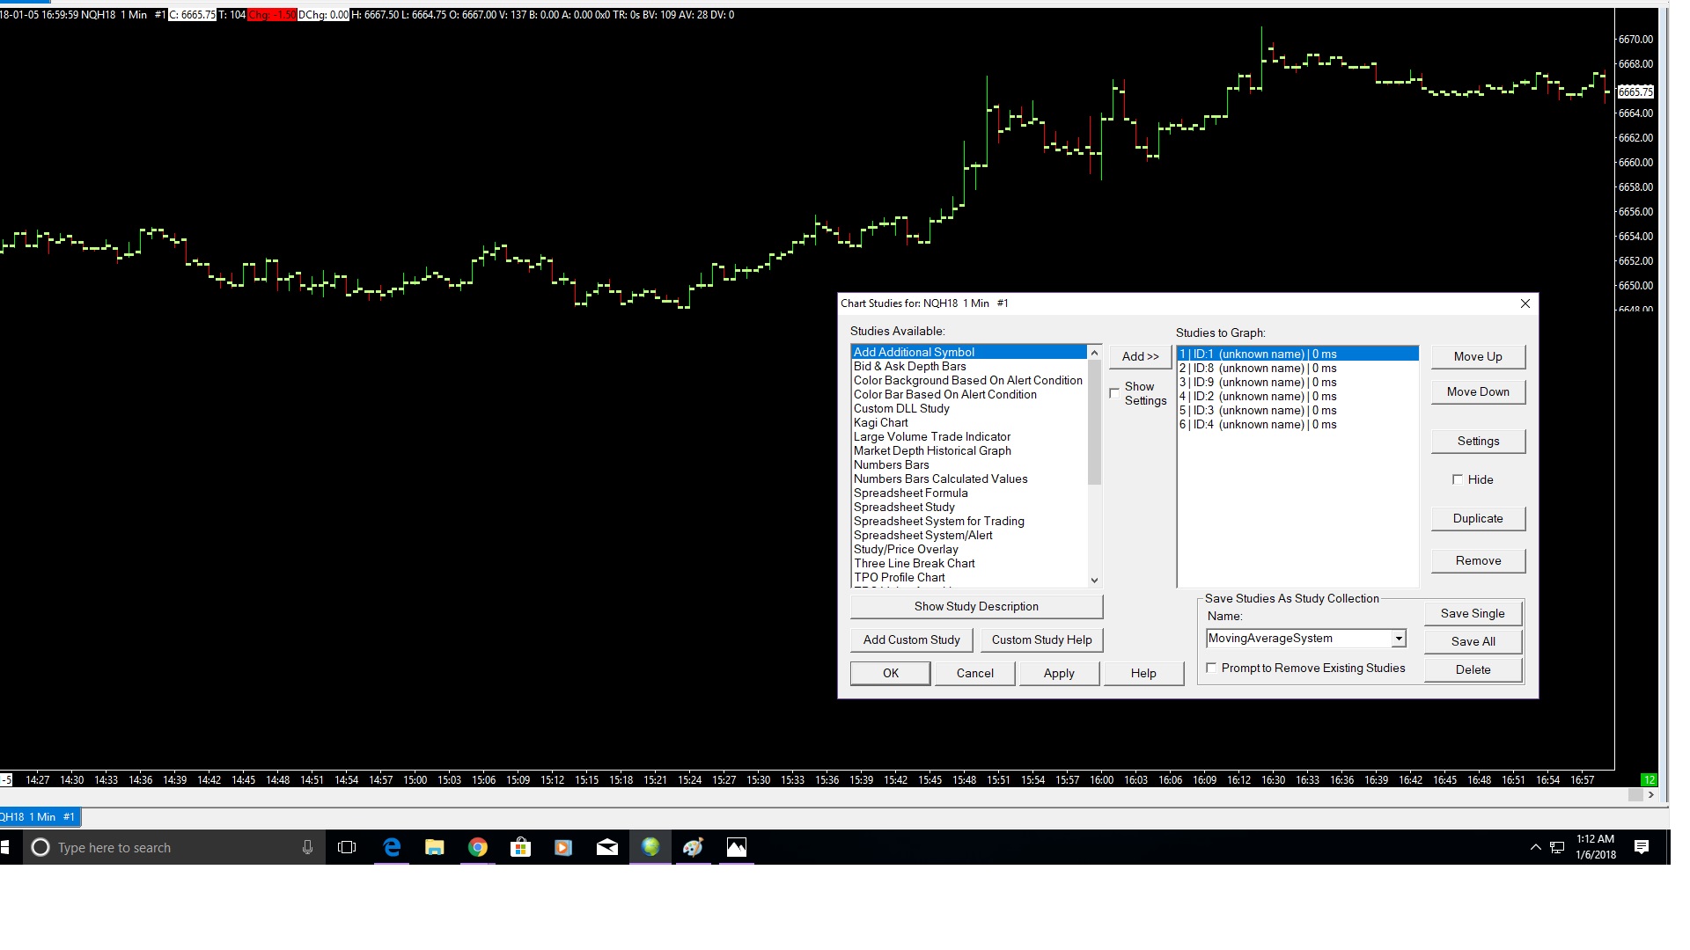
Task: Expand the study collection Name dropdown
Action: coord(1399,639)
